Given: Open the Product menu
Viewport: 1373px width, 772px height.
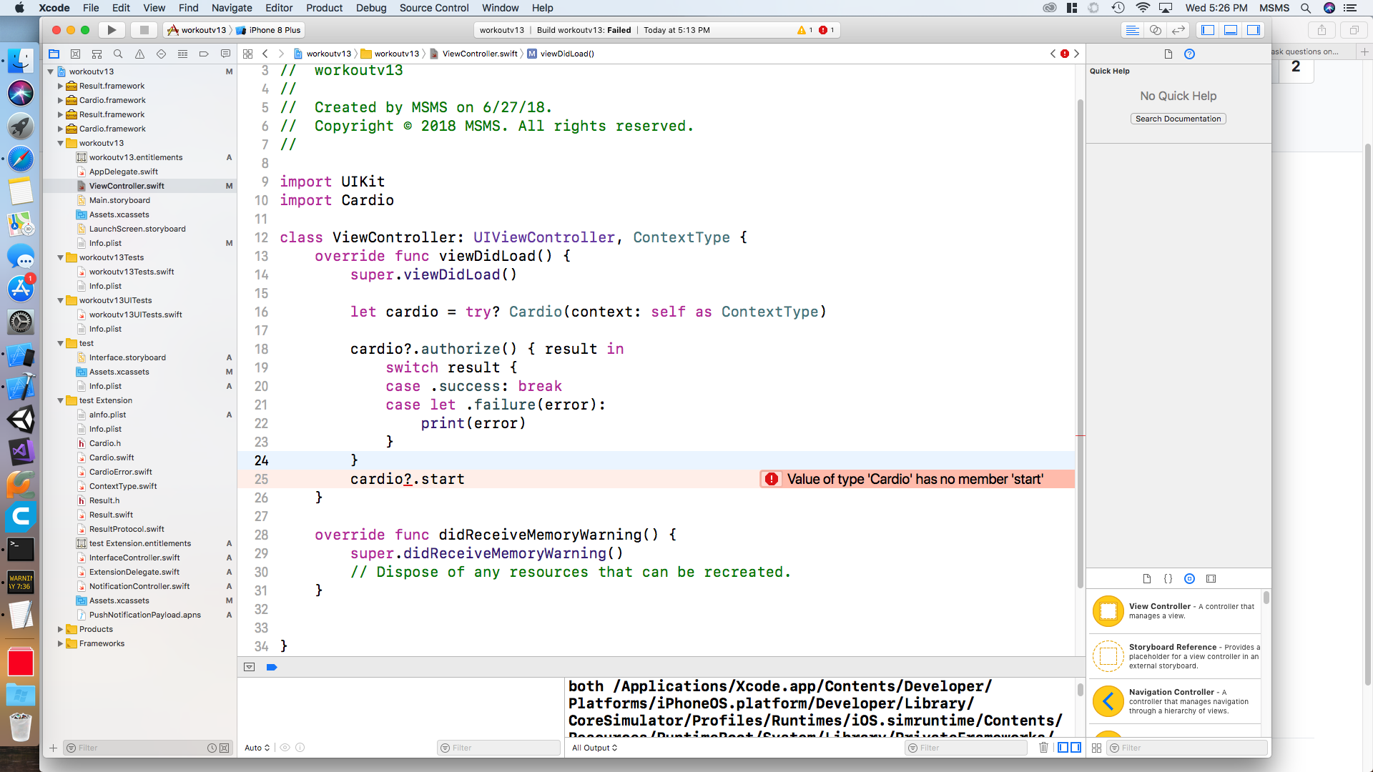Looking at the screenshot, I should pos(324,8).
